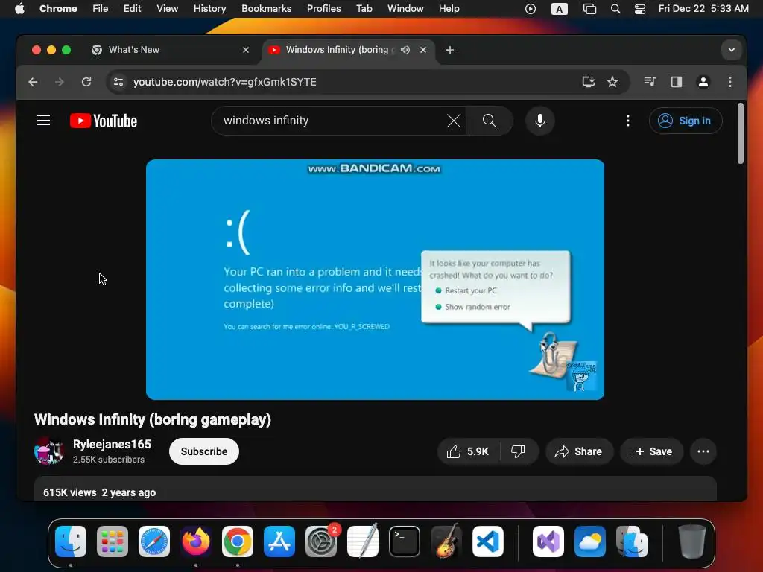Mute the Windows Infinity tab audio icon

tap(405, 50)
